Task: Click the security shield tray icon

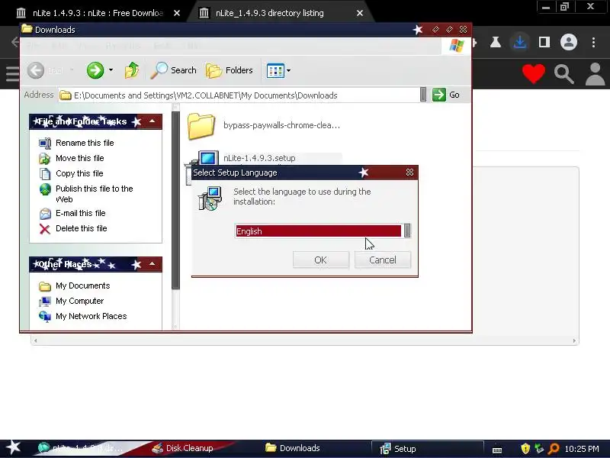Action: (525, 449)
